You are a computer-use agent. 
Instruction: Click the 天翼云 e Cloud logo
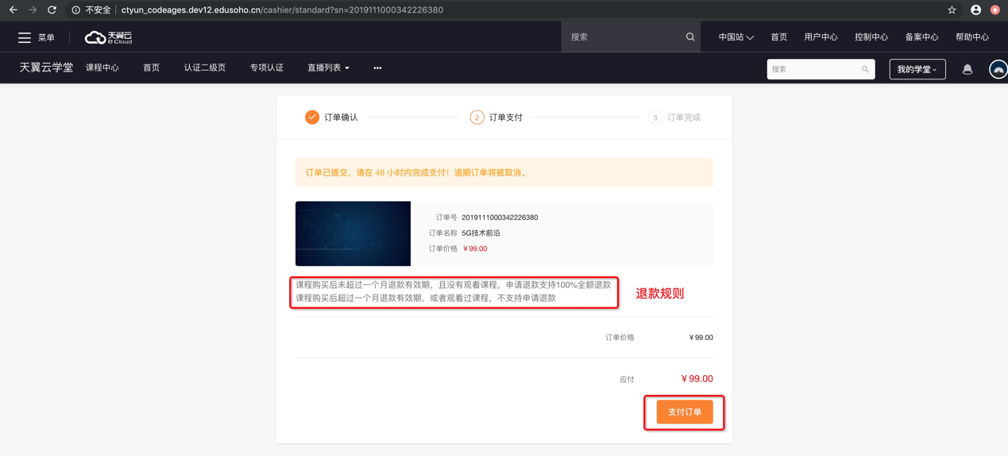[x=109, y=37]
